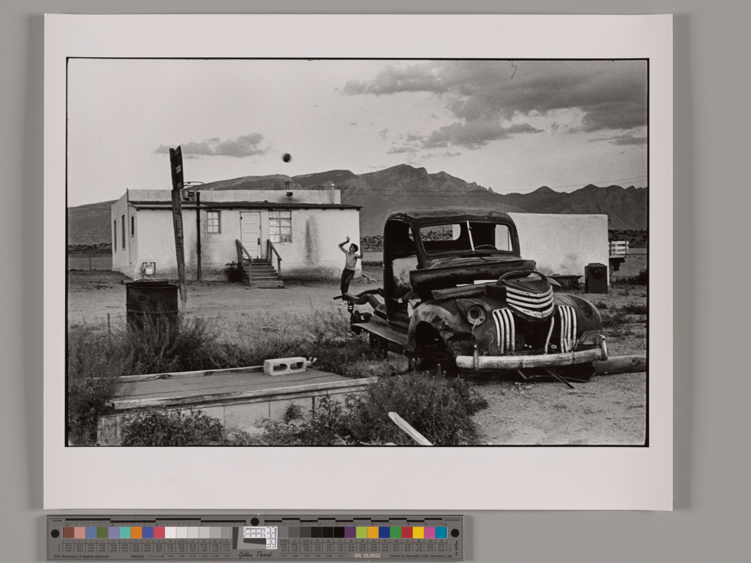The image size is (751, 563).
Task: Click the resolution test chart in the target's center
Action: pyautogui.click(x=260, y=537)
